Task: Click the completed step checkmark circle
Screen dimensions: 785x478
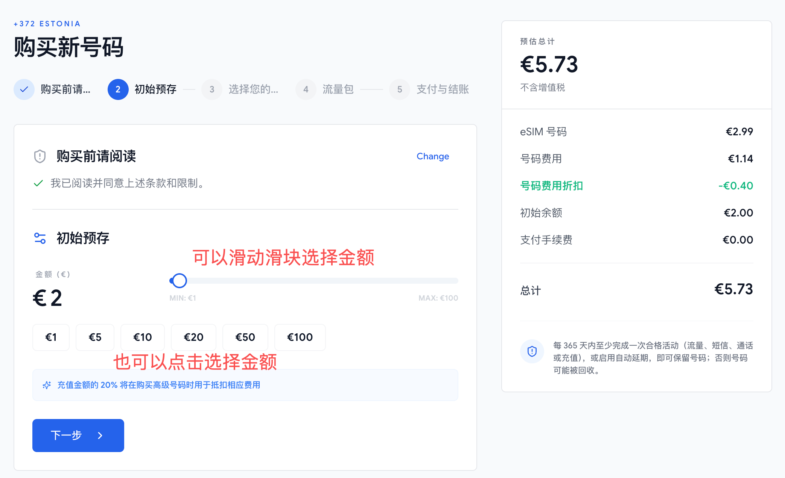Action: (x=24, y=89)
